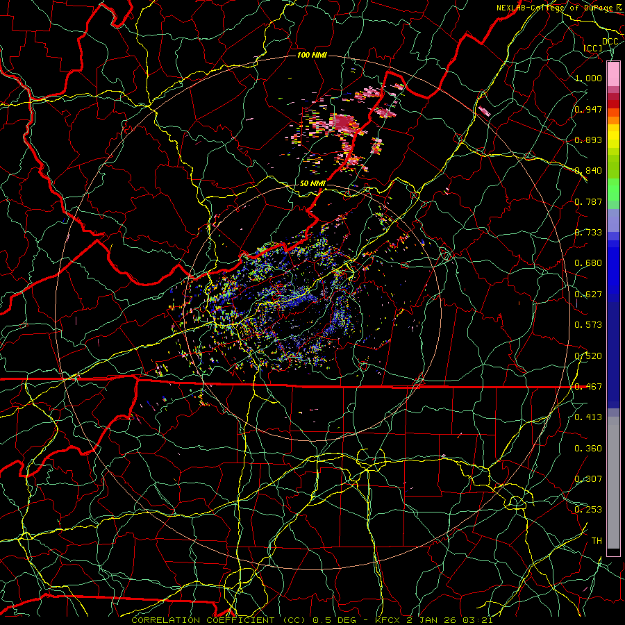Click the 0.787 scale value
Viewport: 625px width, 625px height.
pyautogui.click(x=588, y=201)
